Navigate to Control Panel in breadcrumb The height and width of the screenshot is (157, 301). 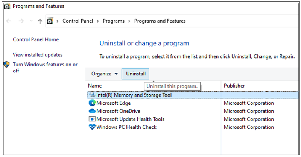tap(78, 21)
